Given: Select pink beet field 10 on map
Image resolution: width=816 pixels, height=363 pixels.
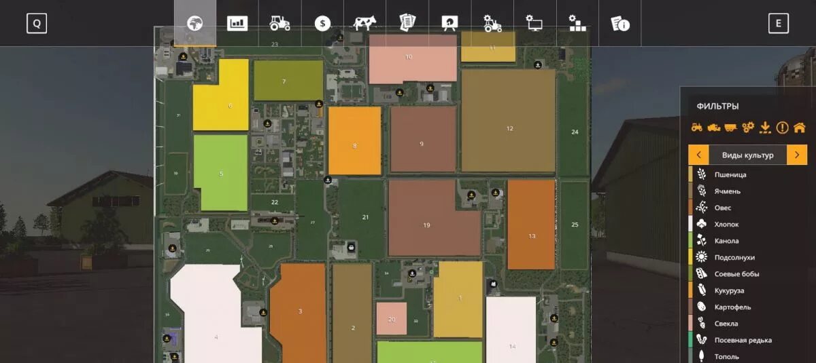Looking at the screenshot, I should coord(413,59).
